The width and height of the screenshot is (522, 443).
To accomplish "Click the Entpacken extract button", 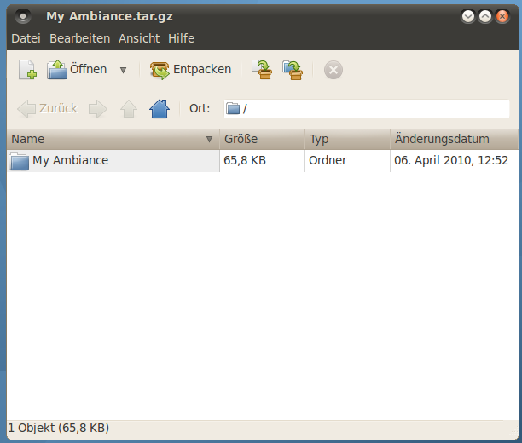I will coord(191,70).
